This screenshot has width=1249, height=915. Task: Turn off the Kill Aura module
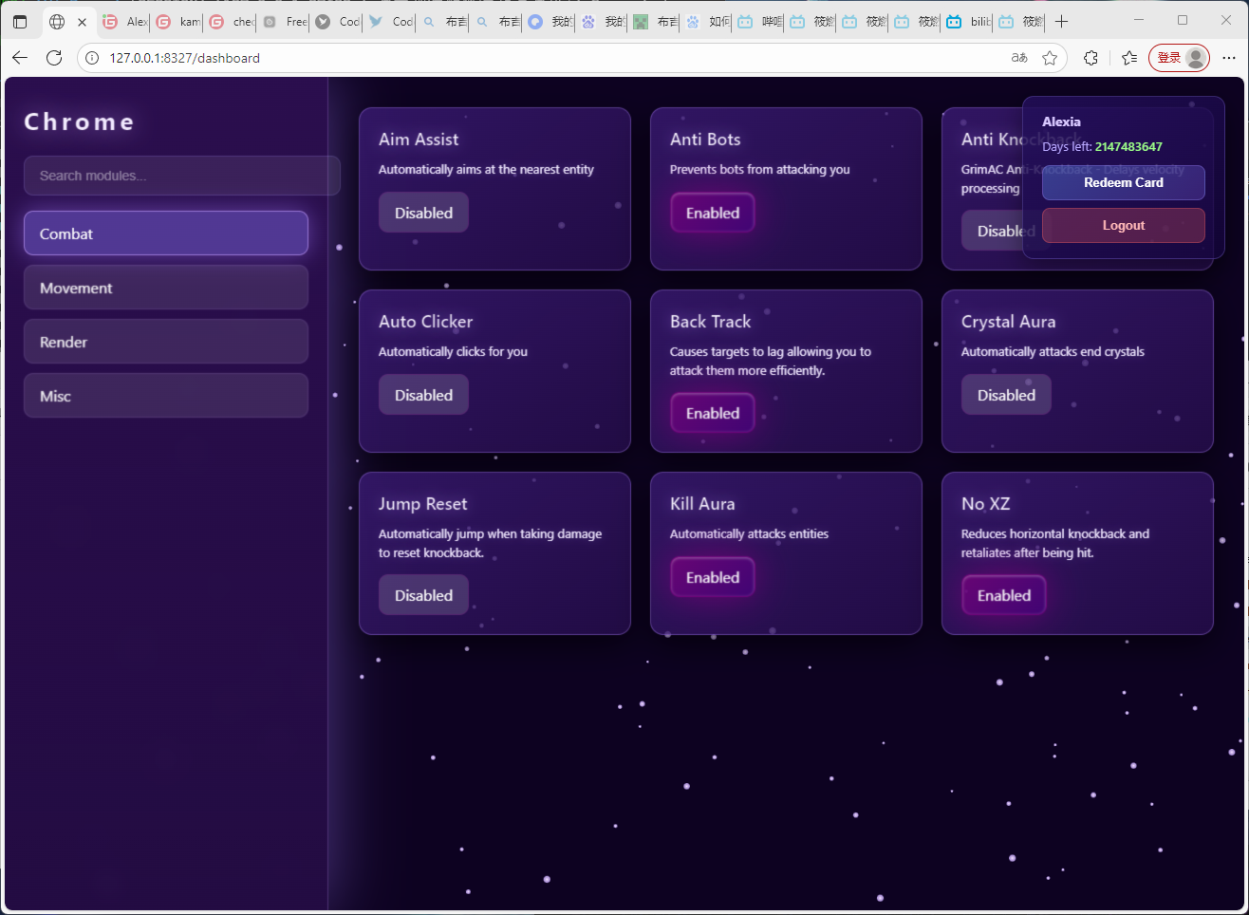[713, 577]
